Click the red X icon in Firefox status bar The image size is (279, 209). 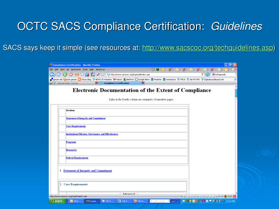coord(235,196)
